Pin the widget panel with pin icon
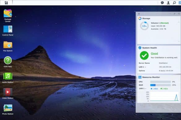 (175, 14)
